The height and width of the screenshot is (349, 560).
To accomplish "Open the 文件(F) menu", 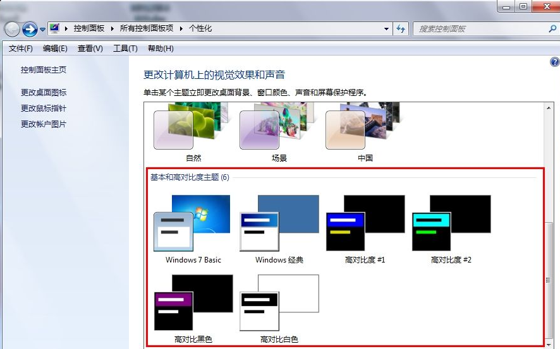I will (x=21, y=49).
